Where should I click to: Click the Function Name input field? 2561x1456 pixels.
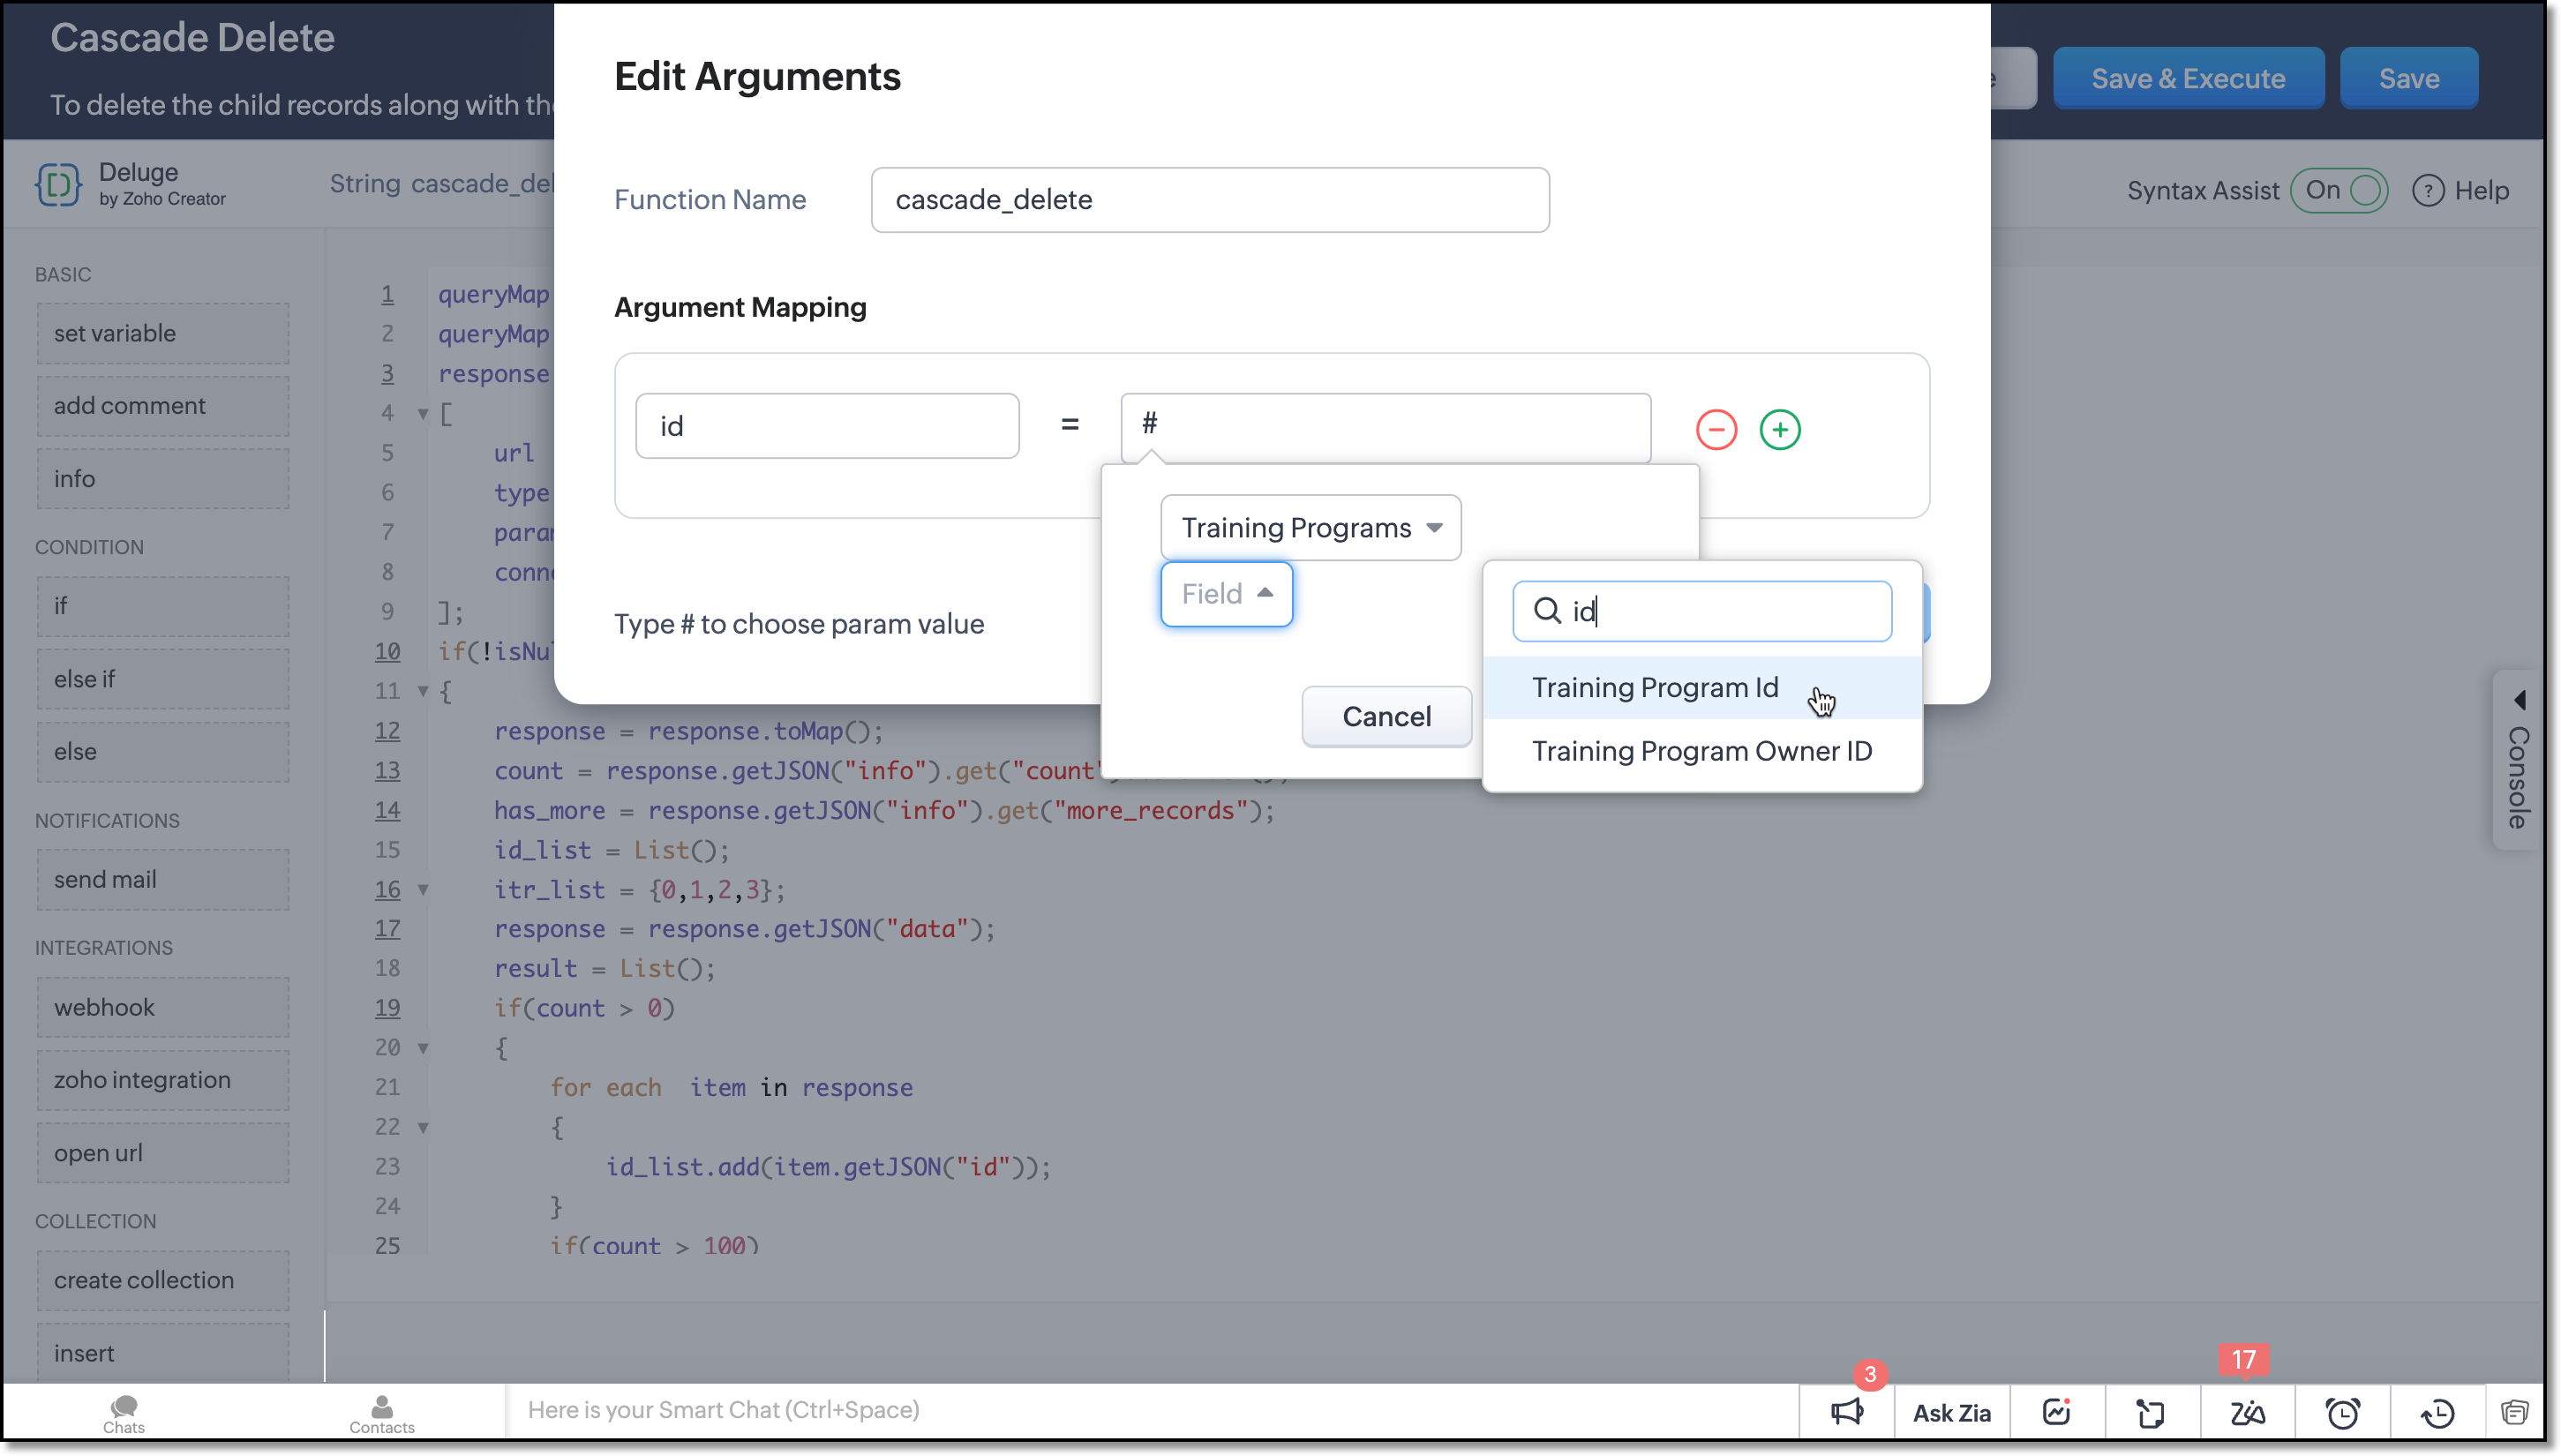(x=1209, y=200)
